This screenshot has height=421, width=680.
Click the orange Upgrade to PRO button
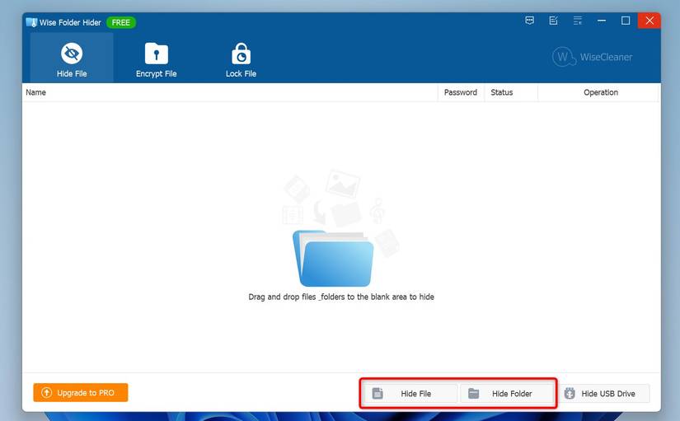81,393
